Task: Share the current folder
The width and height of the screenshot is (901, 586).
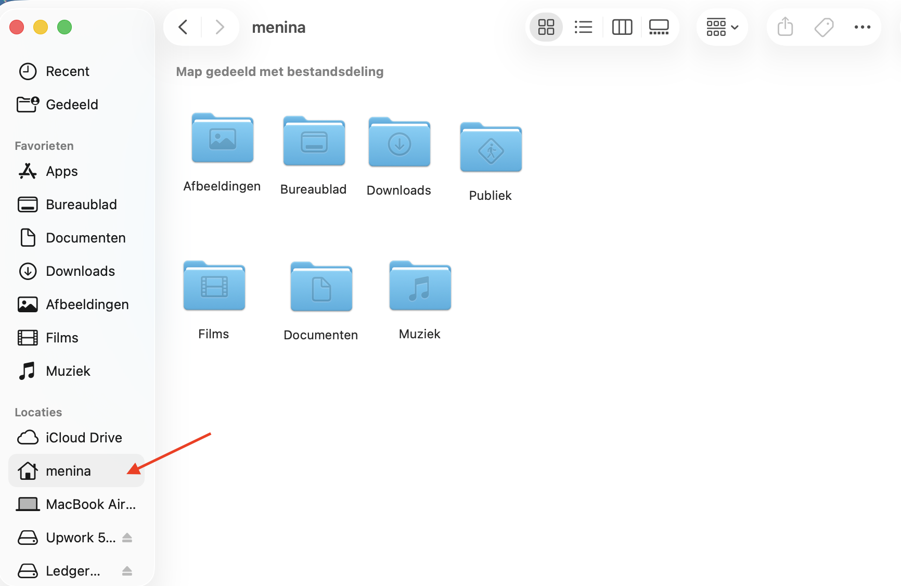Action: coord(784,27)
